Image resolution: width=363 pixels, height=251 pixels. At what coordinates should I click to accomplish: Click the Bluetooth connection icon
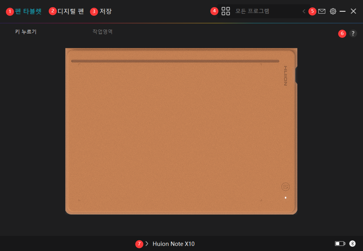point(352,244)
